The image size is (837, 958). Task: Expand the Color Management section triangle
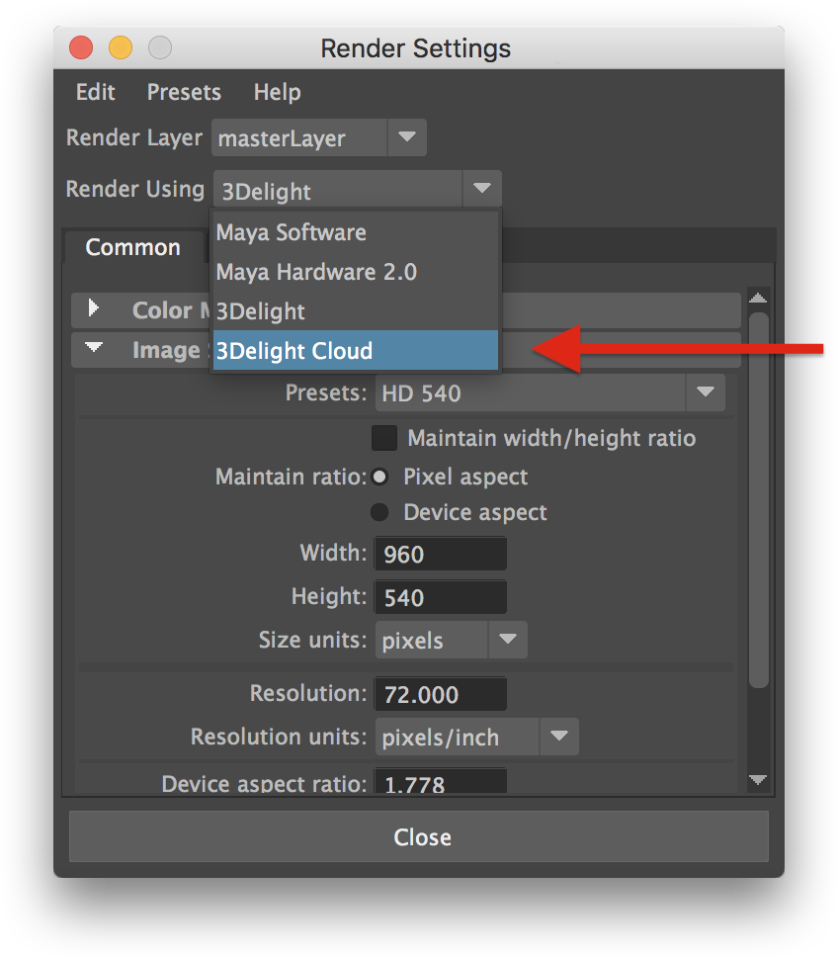point(94,308)
